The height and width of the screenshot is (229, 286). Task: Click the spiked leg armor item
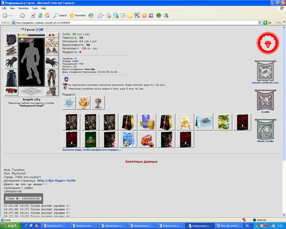click(52, 78)
